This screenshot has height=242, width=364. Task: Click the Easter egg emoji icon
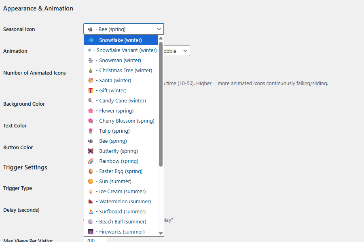click(91, 171)
